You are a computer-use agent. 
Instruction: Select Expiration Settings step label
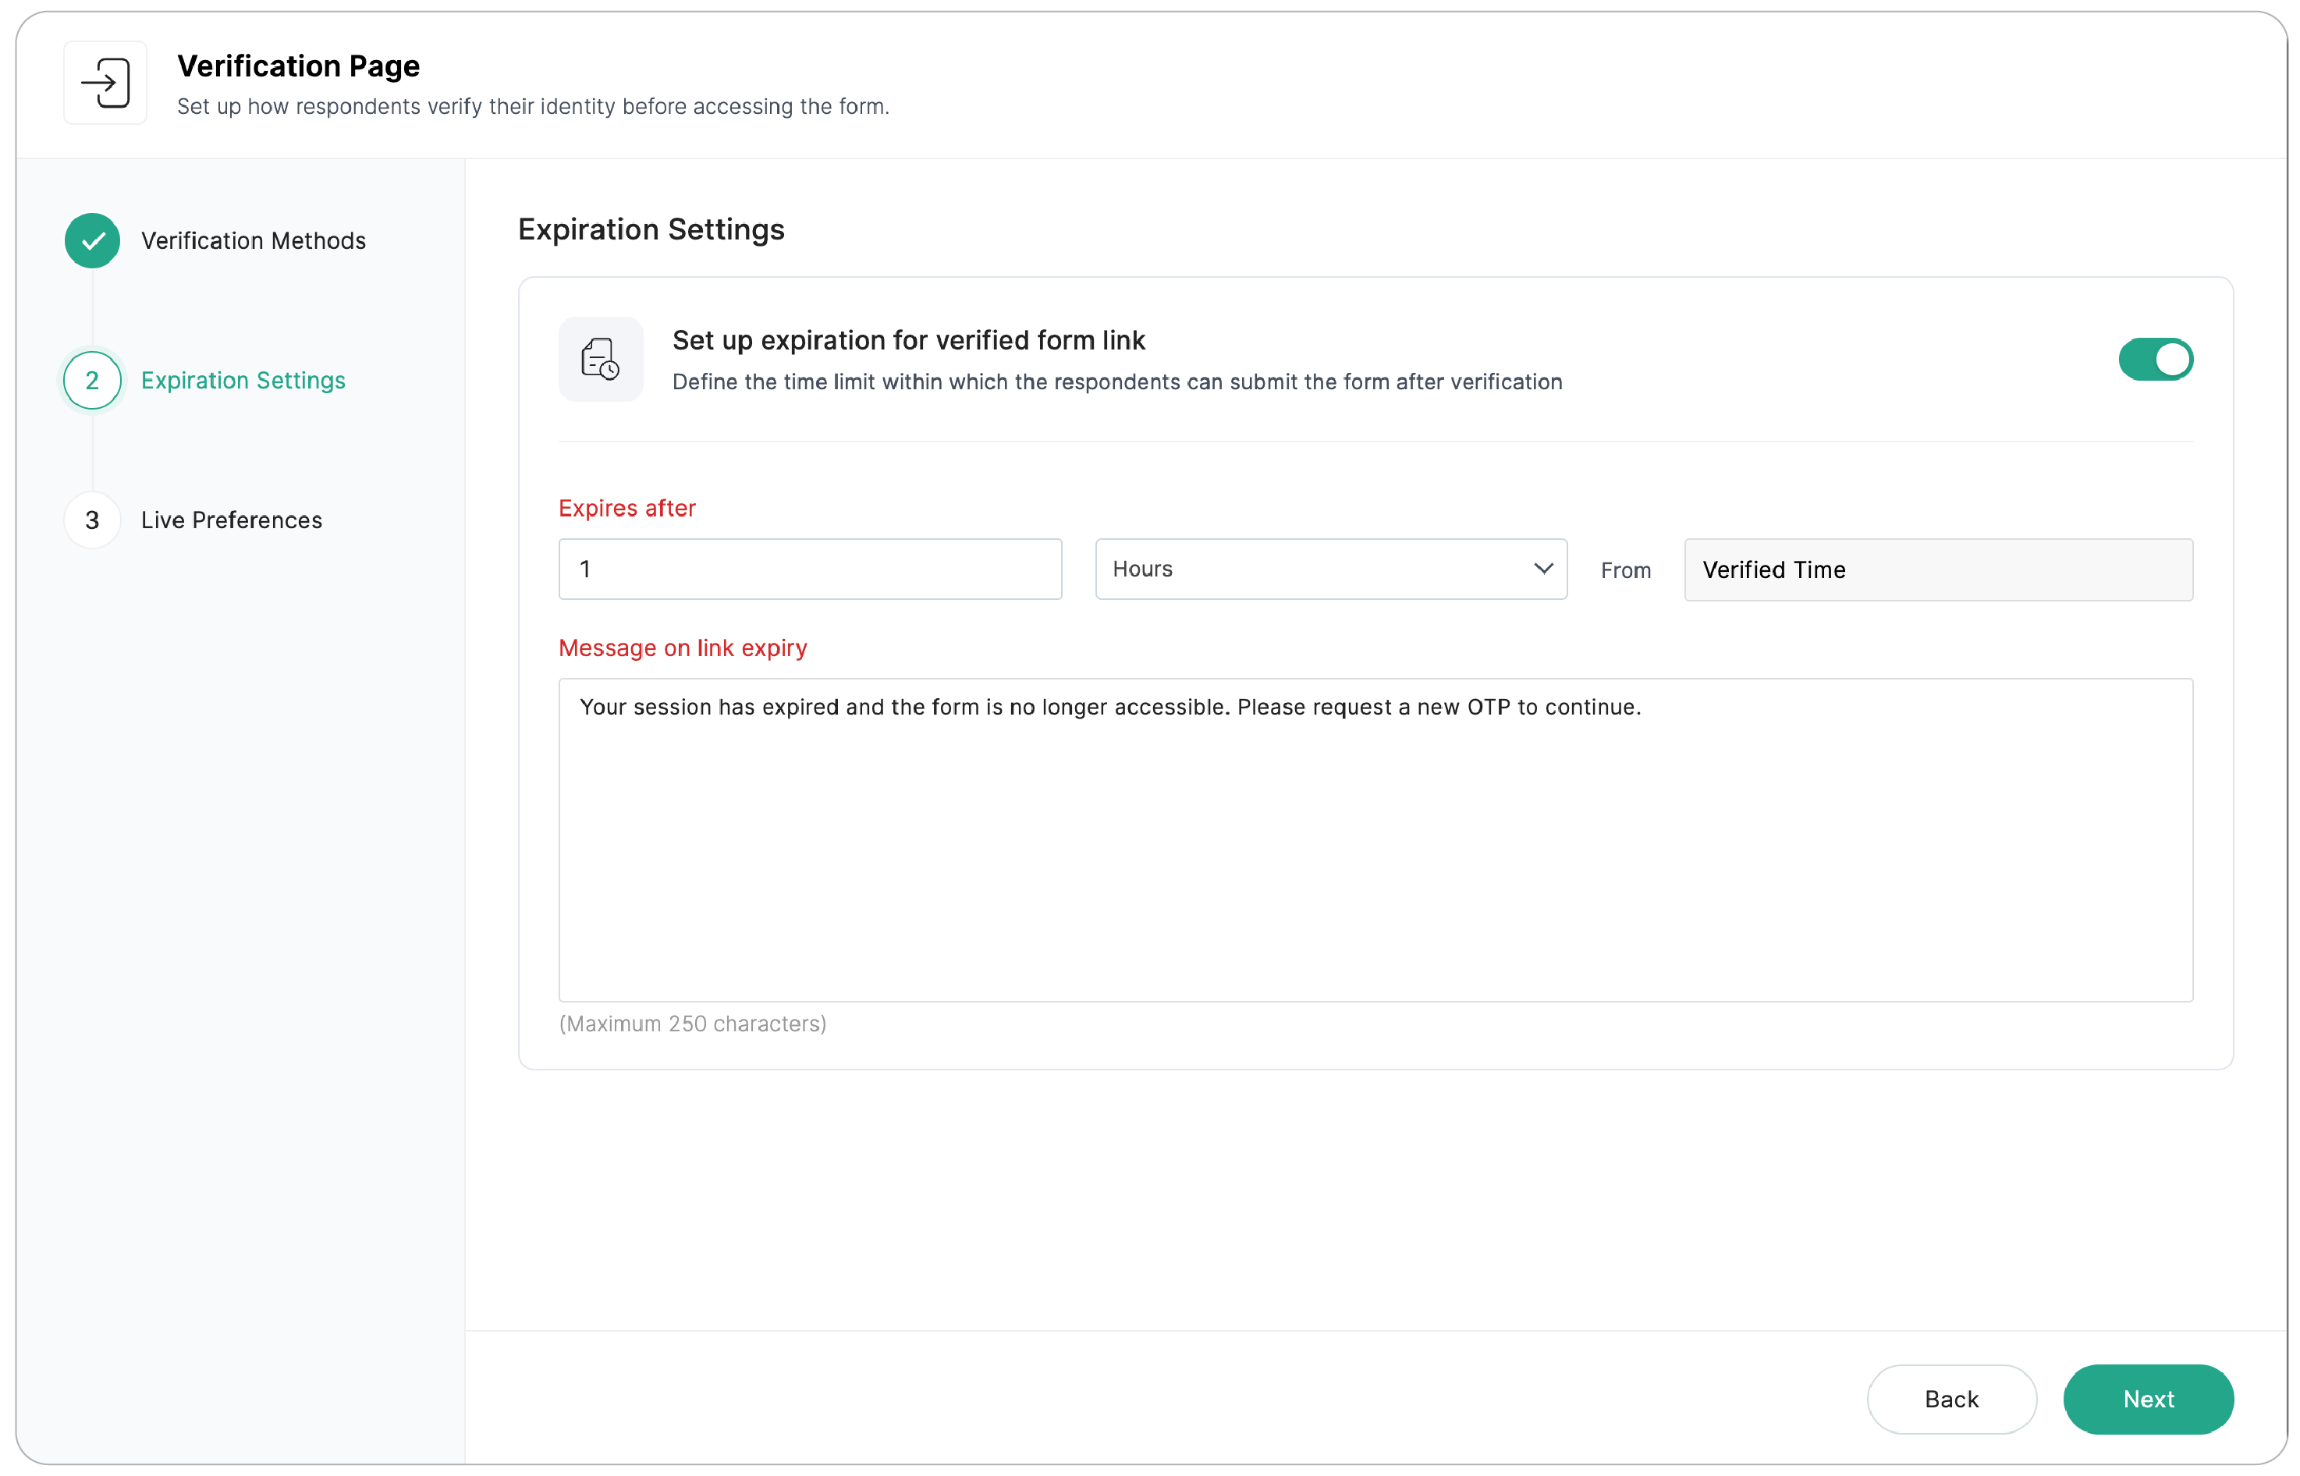coord(243,381)
